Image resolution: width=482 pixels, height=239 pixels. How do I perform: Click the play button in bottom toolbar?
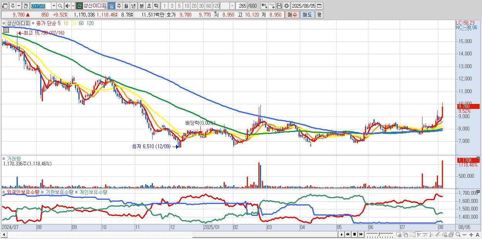coord(342,234)
